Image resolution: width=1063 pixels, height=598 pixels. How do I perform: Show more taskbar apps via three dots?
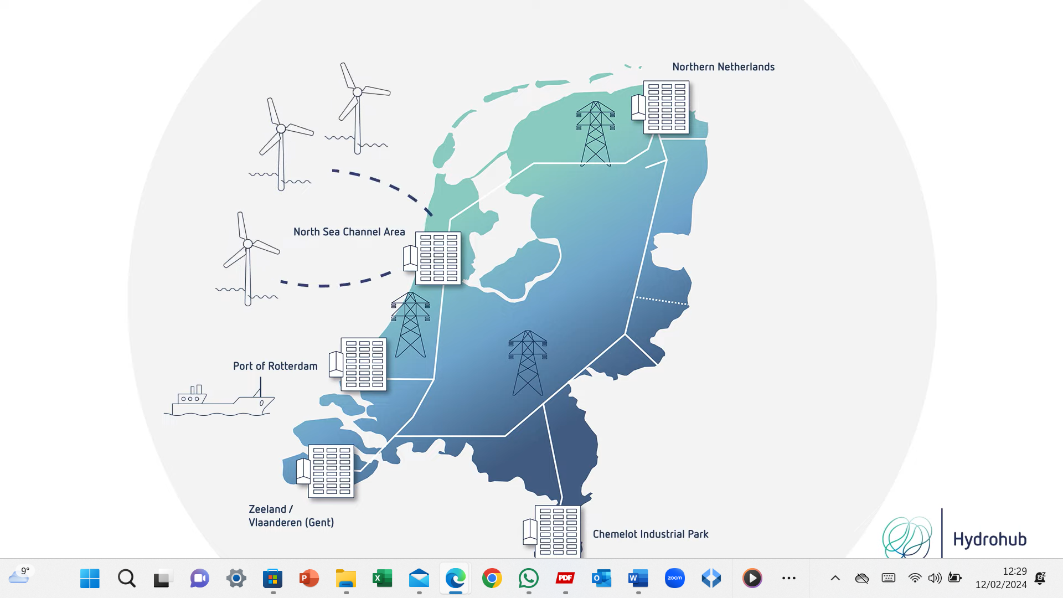coord(788,578)
